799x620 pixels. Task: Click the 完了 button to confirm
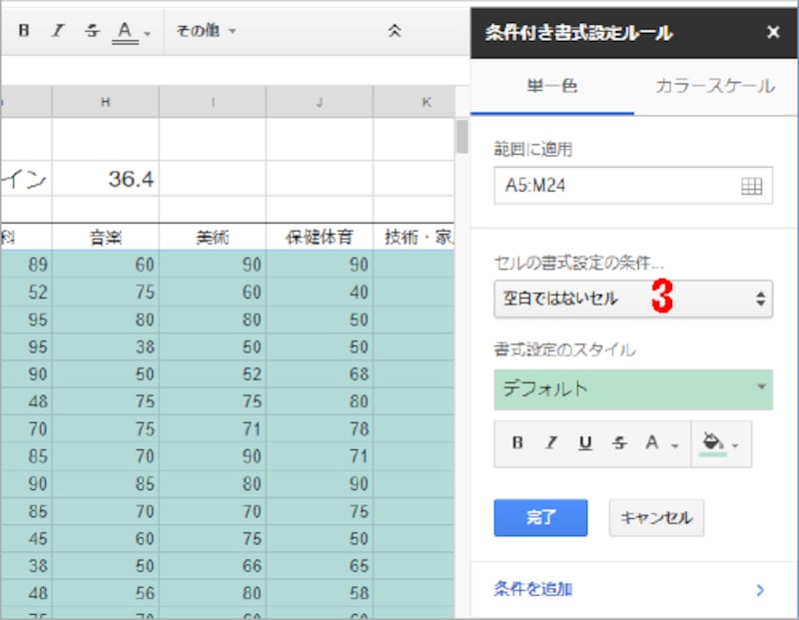[540, 517]
